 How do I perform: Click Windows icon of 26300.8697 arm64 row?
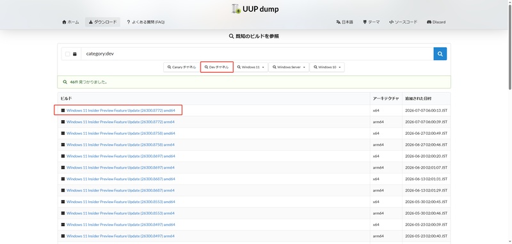pos(63,167)
